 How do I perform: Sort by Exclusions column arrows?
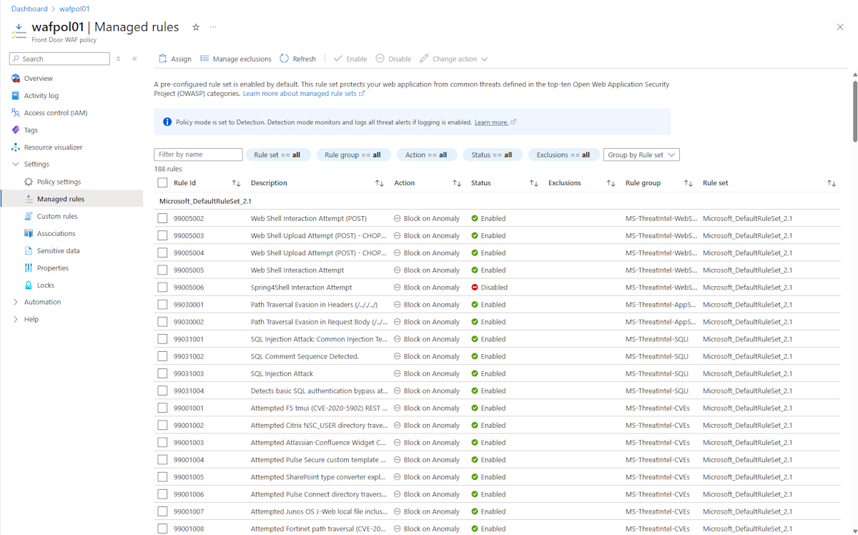point(611,183)
